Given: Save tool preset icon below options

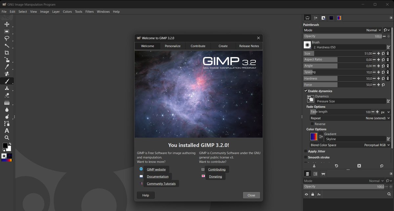Looking at the screenshot, I should click(x=314, y=166).
